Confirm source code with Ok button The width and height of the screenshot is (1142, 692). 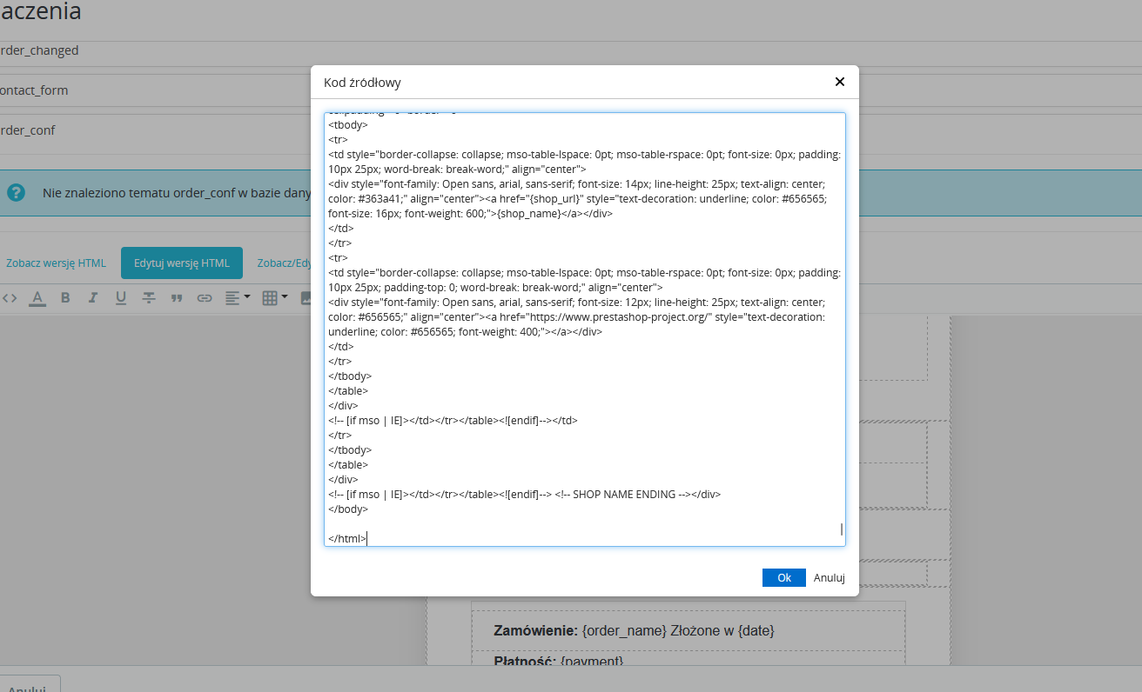pyautogui.click(x=784, y=577)
